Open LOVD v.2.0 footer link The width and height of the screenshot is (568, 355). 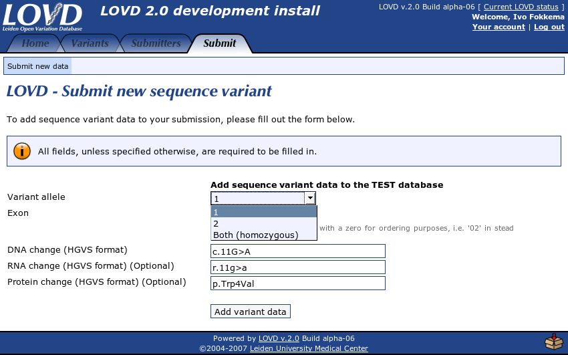[x=279, y=338]
